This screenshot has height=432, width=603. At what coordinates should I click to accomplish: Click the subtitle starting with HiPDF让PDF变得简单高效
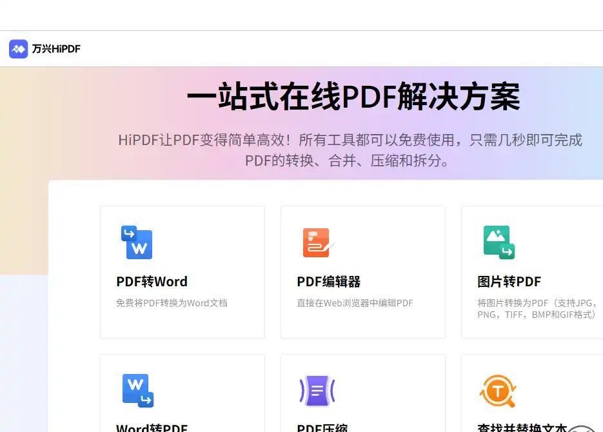point(350,140)
